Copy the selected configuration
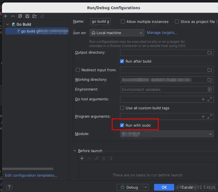The width and height of the screenshot is (218, 192). pyautogui.click(x=20, y=16)
